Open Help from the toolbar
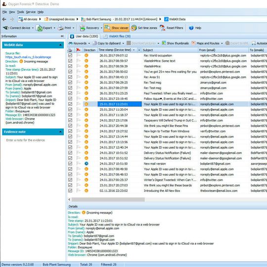The image size is (267, 267). (x=195, y=28)
